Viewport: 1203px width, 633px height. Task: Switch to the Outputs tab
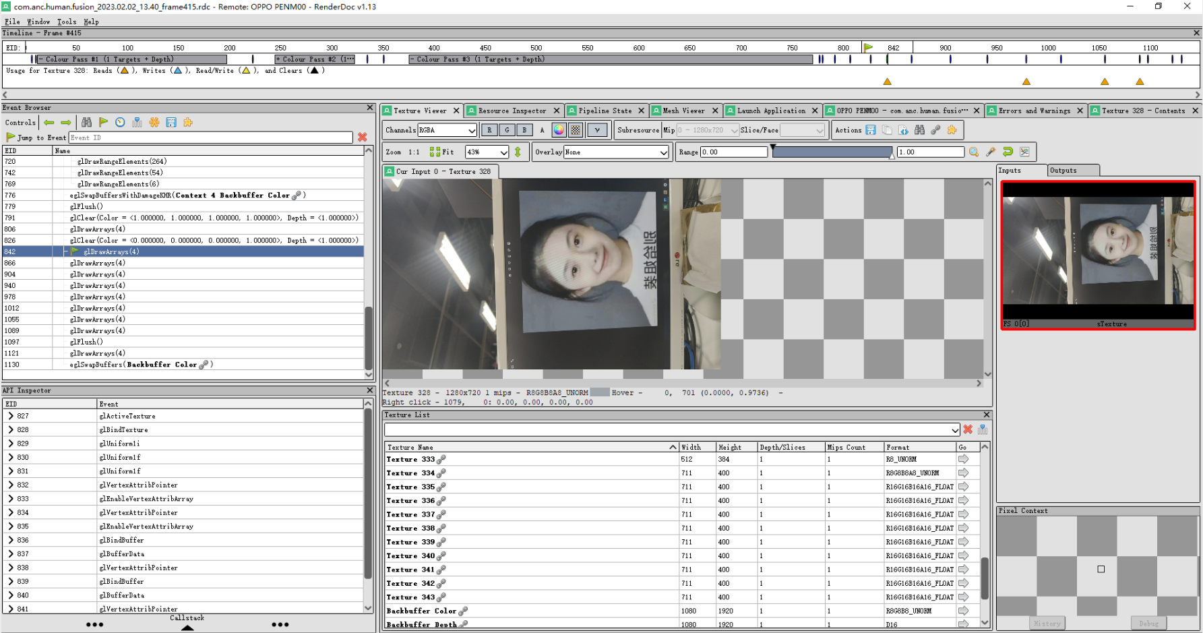[1073, 171]
